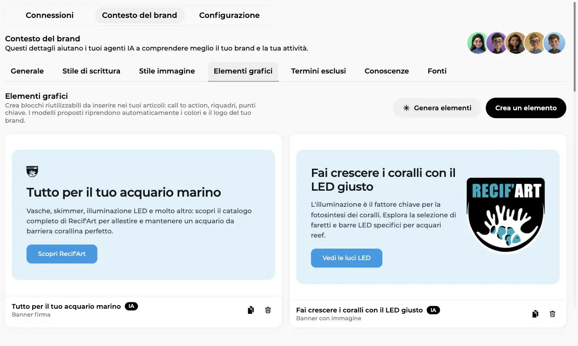Click subtitle 'Questi dettagli aiutano i tuoi agenti IA'
578x346 pixels.
click(157, 48)
